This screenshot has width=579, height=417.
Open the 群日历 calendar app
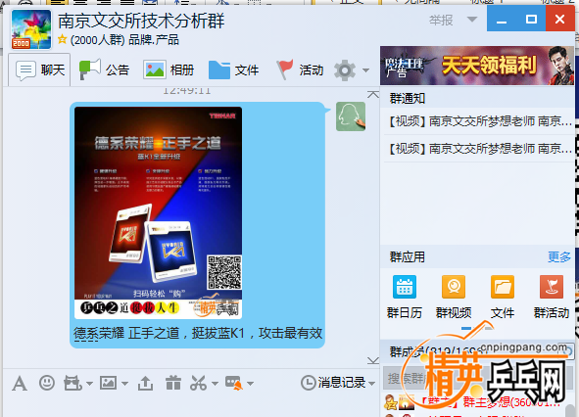(x=405, y=297)
